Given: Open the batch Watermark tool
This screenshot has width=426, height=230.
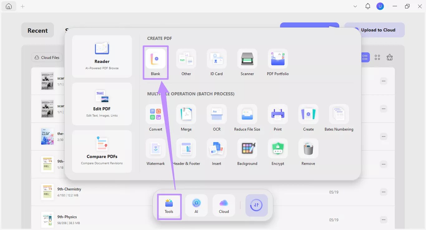Looking at the screenshot, I should point(156,152).
